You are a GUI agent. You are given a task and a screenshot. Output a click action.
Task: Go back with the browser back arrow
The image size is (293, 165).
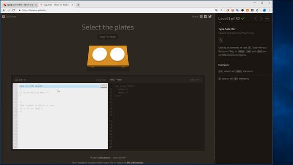(x=4, y=10)
